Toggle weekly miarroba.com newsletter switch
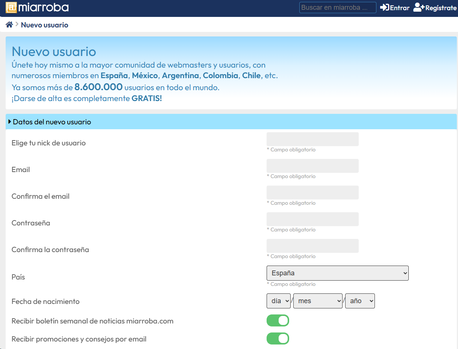Image resolution: width=458 pixels, height=349 pixels. click(278, 321)
